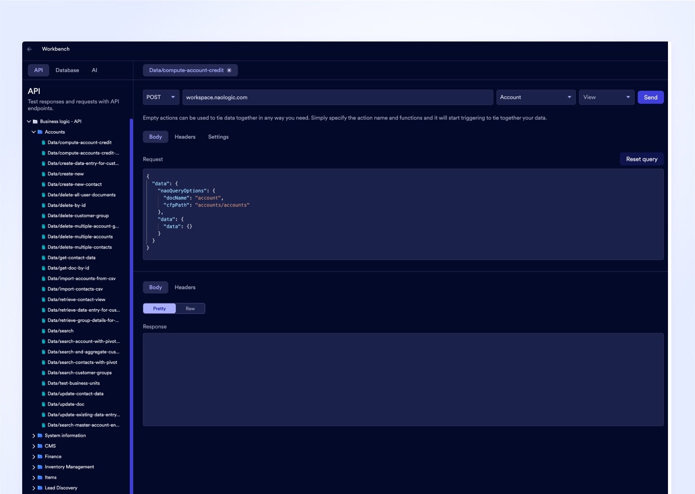
Task: Click the file icon of Data/create-new-contact
Action: click(43, 185)
